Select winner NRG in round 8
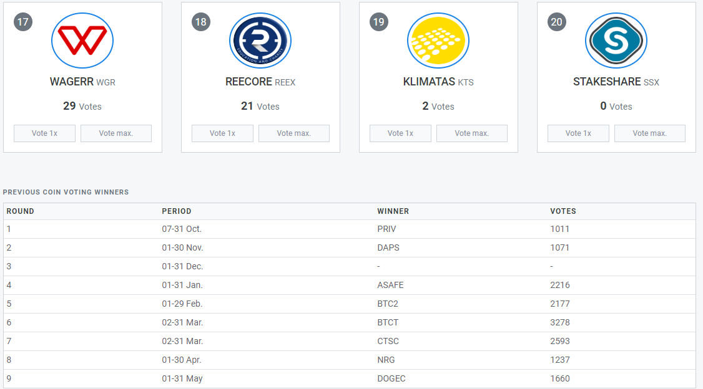Screen dimensions: 703x389 click(x=386, y=360)
